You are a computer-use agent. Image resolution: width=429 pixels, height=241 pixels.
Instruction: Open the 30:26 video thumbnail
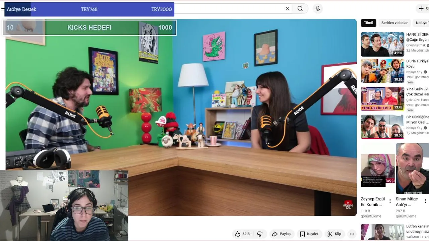click(382, 71)
